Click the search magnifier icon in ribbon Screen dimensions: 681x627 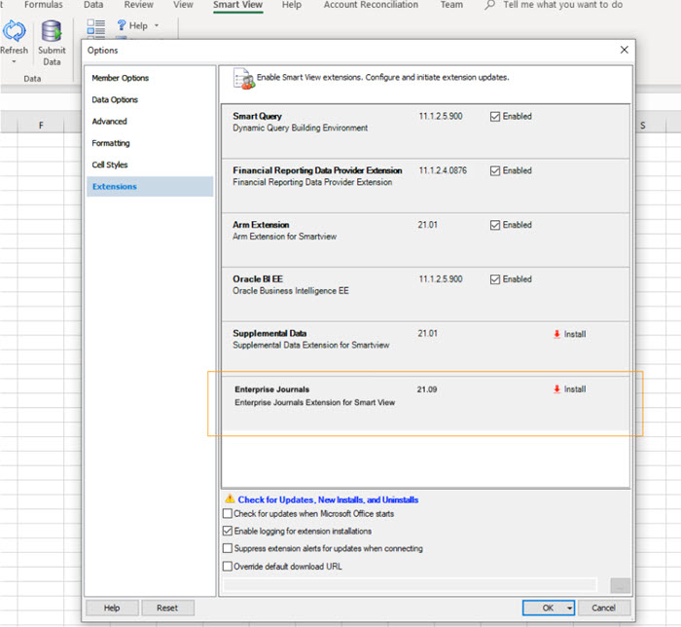490,5
